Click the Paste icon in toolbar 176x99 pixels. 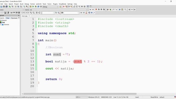pyautogui.click(x=21, y=7)
